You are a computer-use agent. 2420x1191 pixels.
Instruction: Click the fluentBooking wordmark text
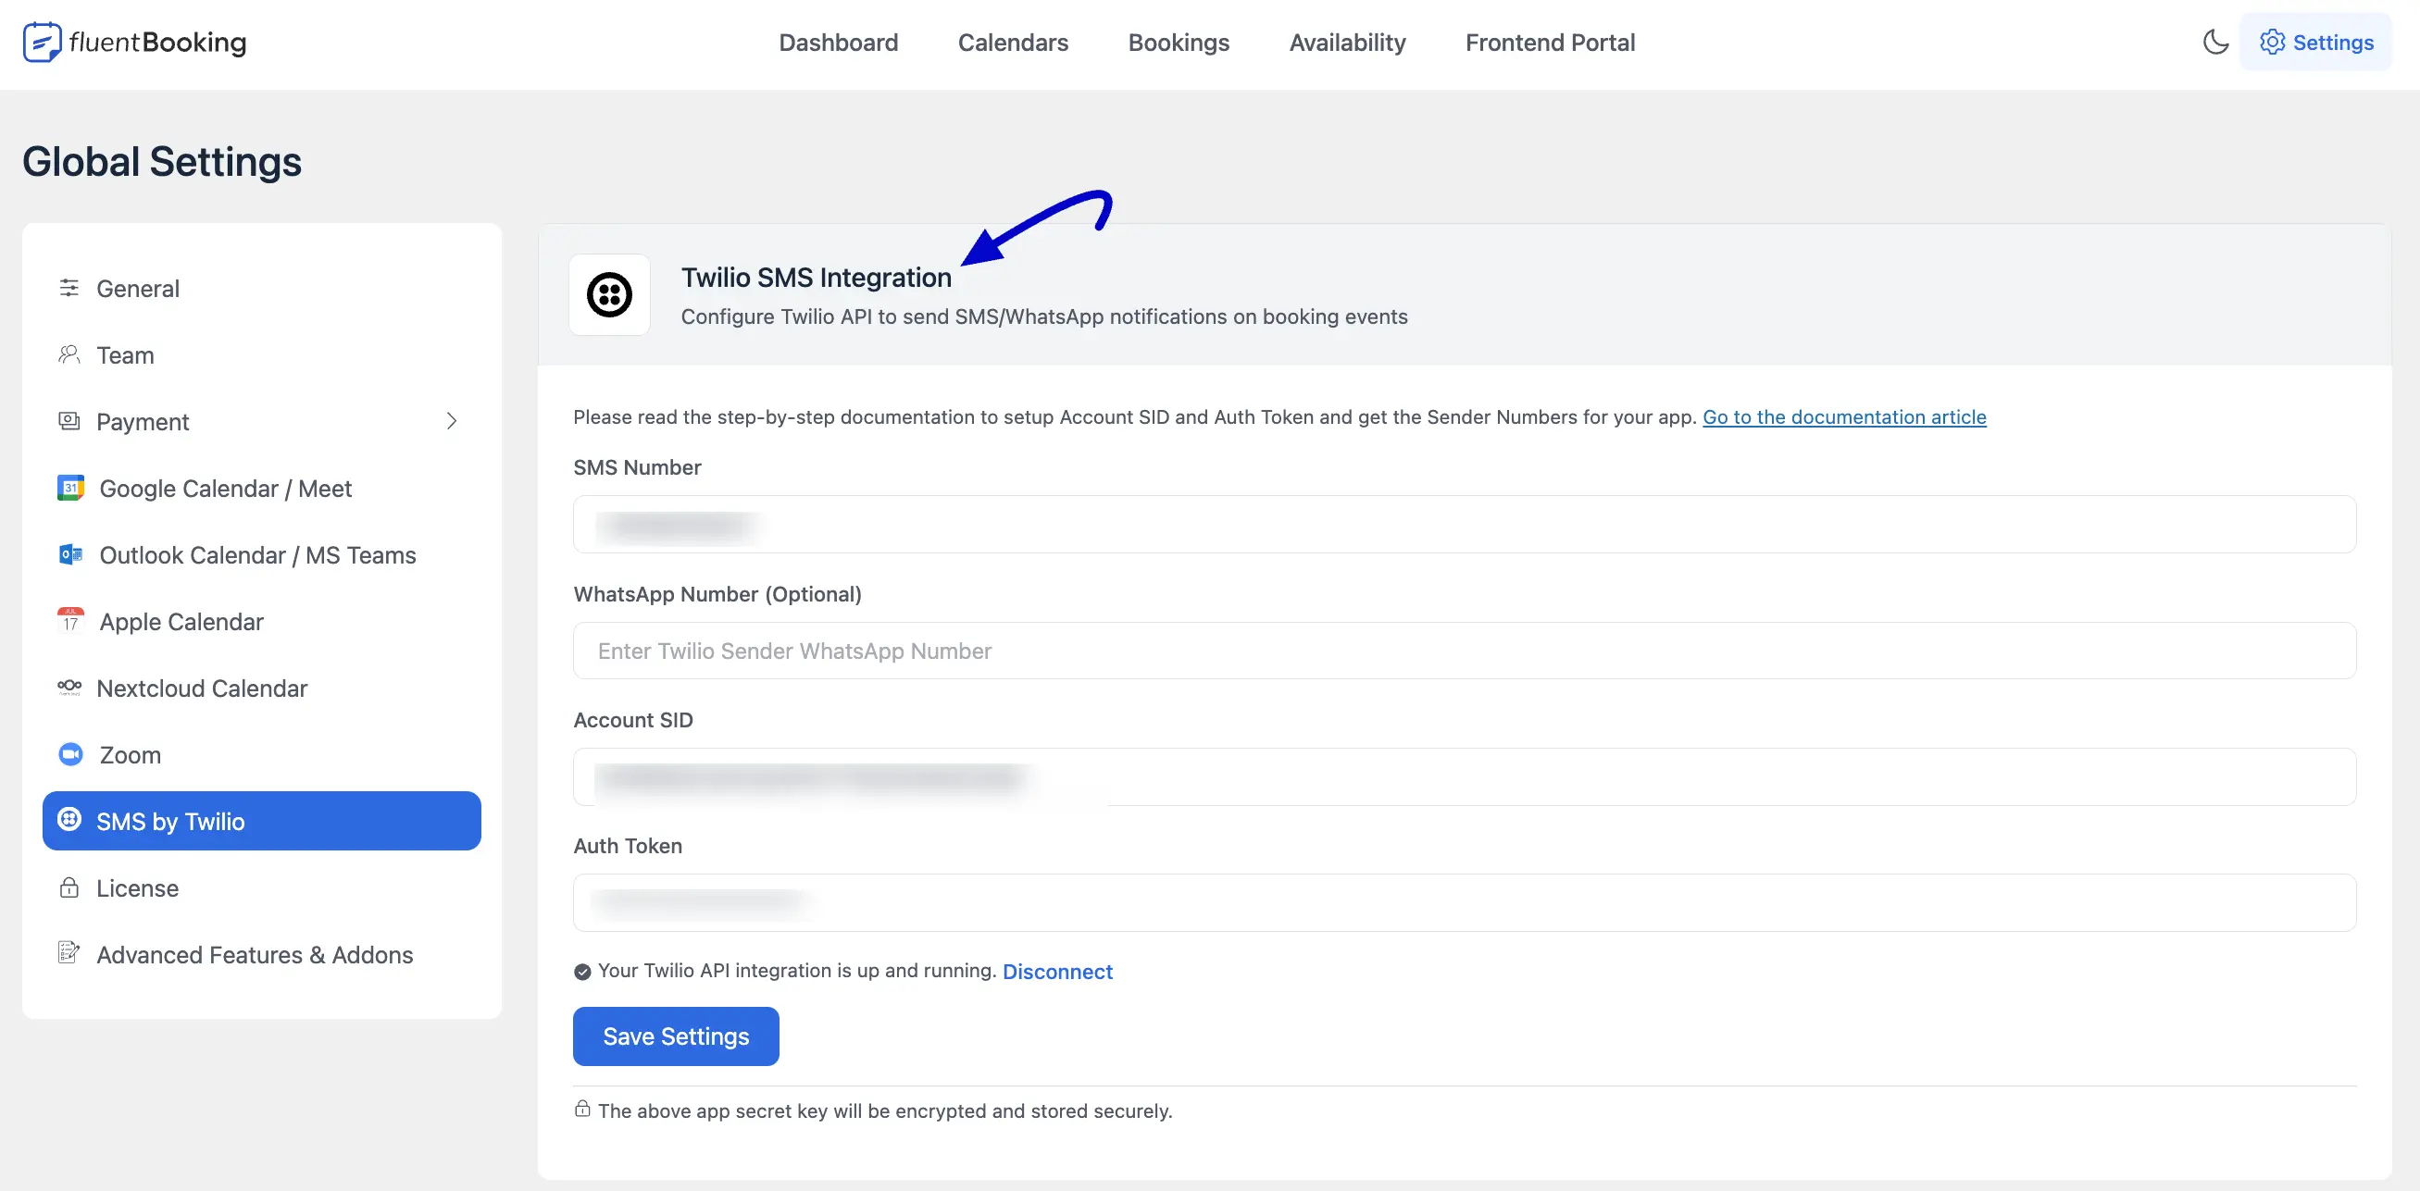tap(157, 43)
